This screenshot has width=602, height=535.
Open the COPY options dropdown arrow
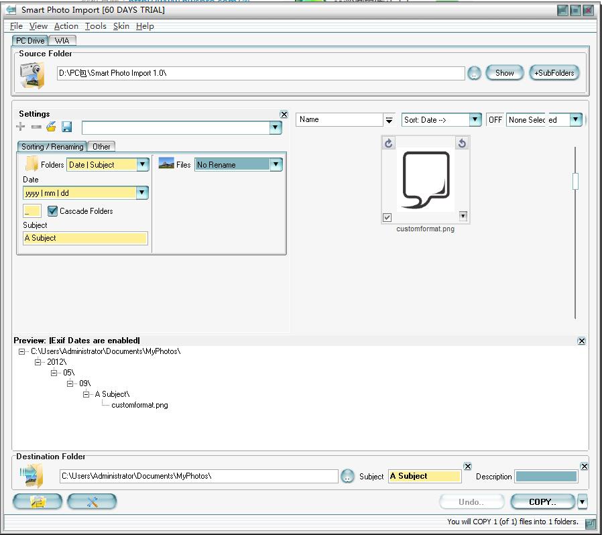tap(583, 501)
